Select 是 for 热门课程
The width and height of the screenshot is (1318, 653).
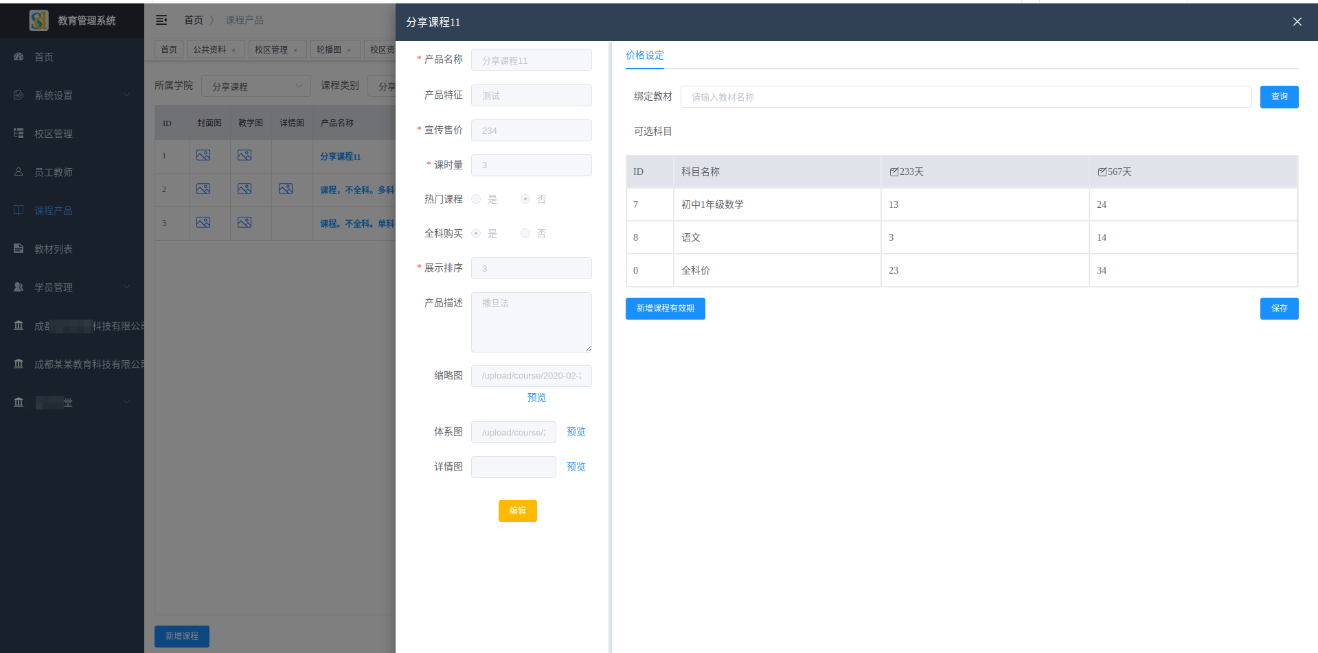pyautogui.click(x=476, y=199)
